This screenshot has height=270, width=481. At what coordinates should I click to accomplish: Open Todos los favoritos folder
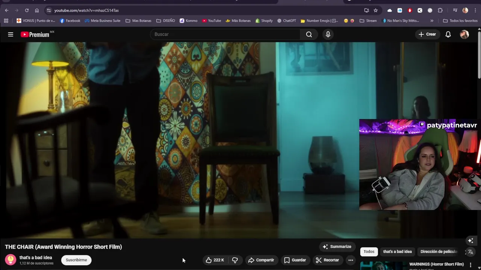coord(460,21)
